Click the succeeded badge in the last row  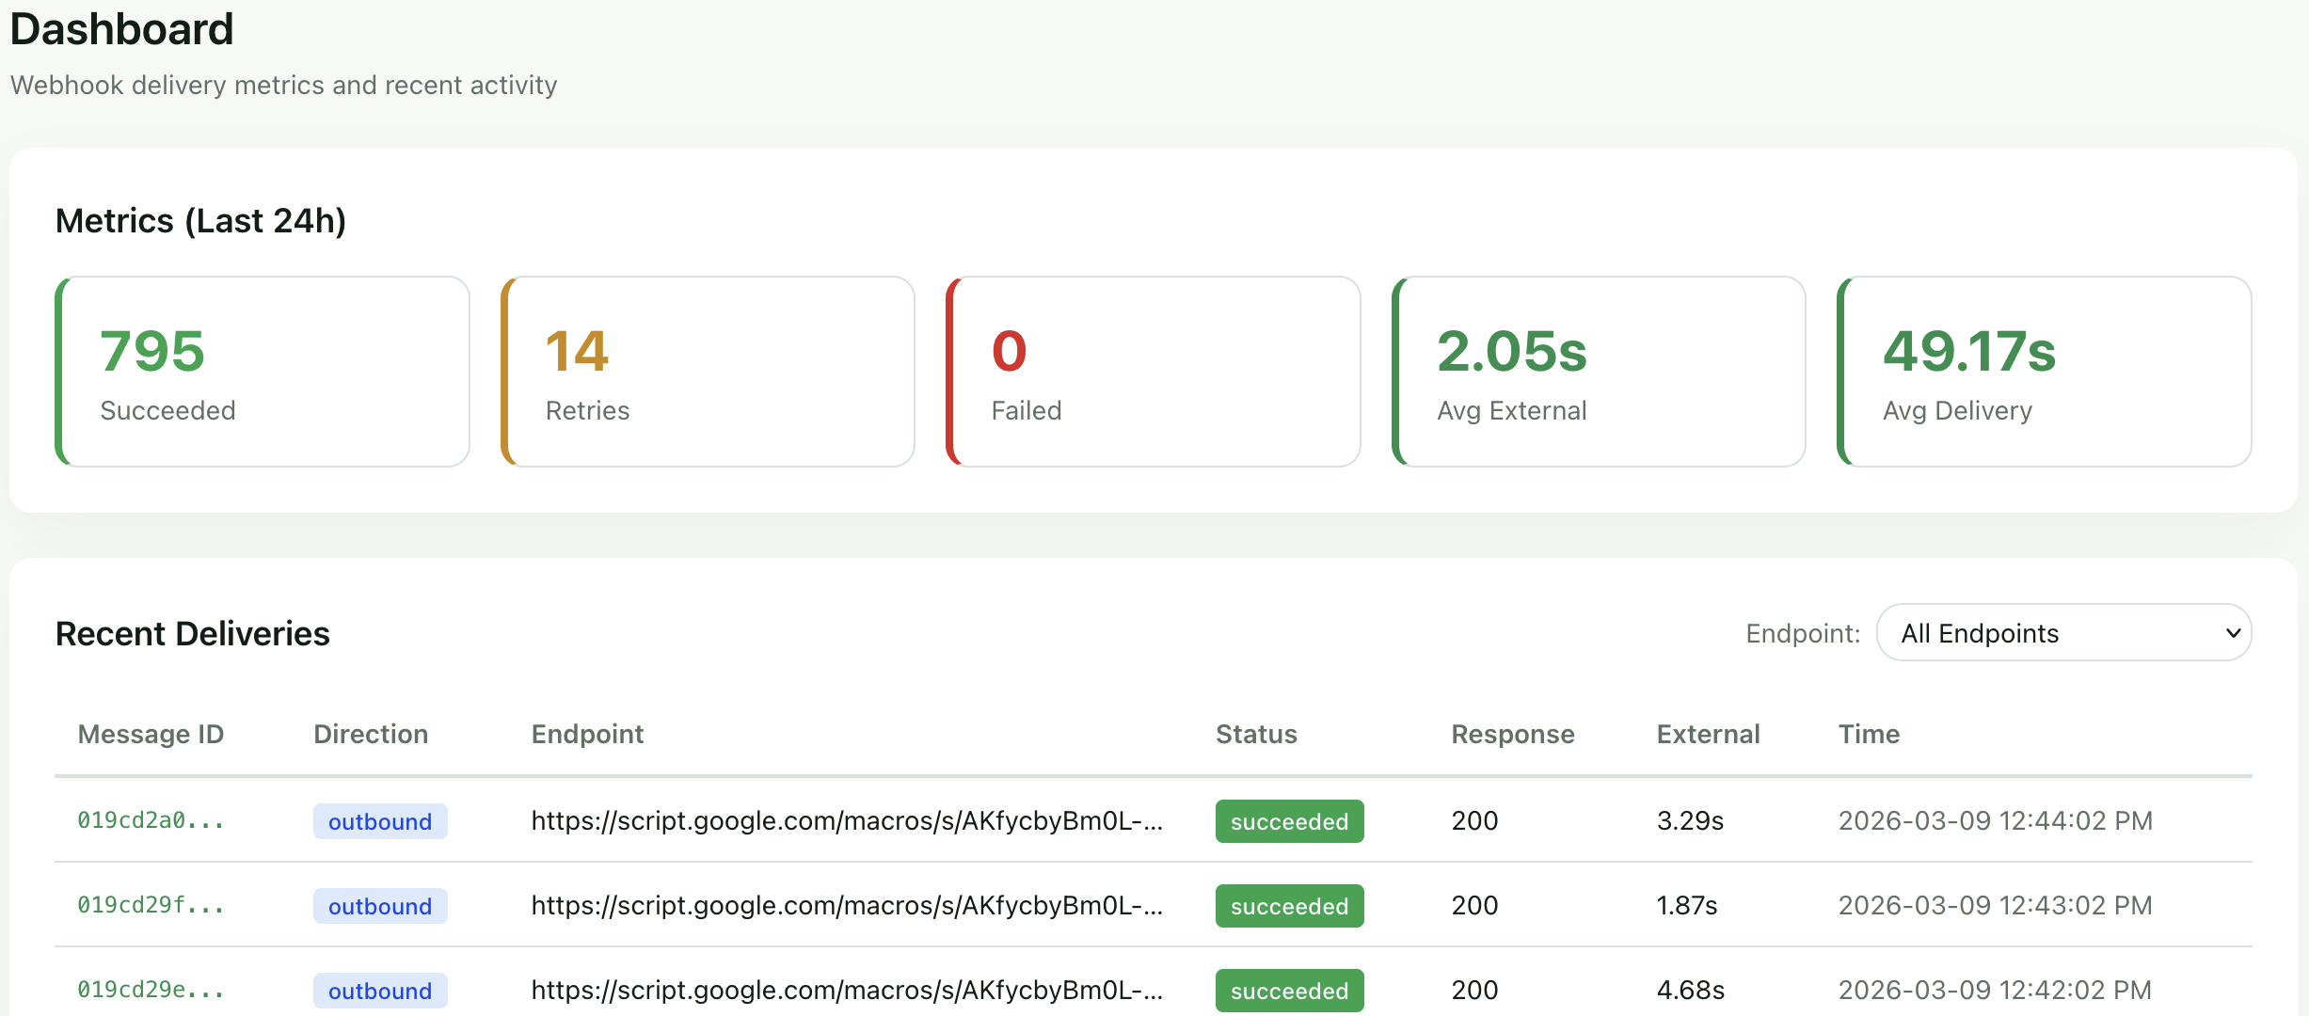[1289, 990]
